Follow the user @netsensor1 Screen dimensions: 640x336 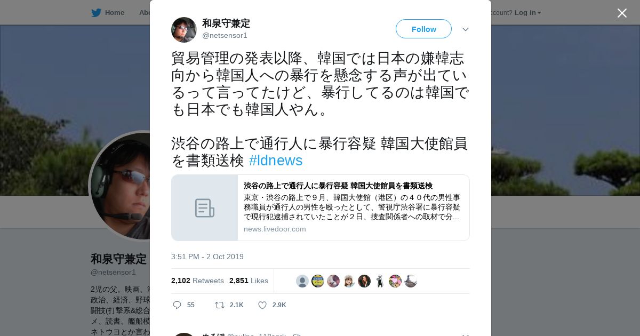tap(423, 29)
